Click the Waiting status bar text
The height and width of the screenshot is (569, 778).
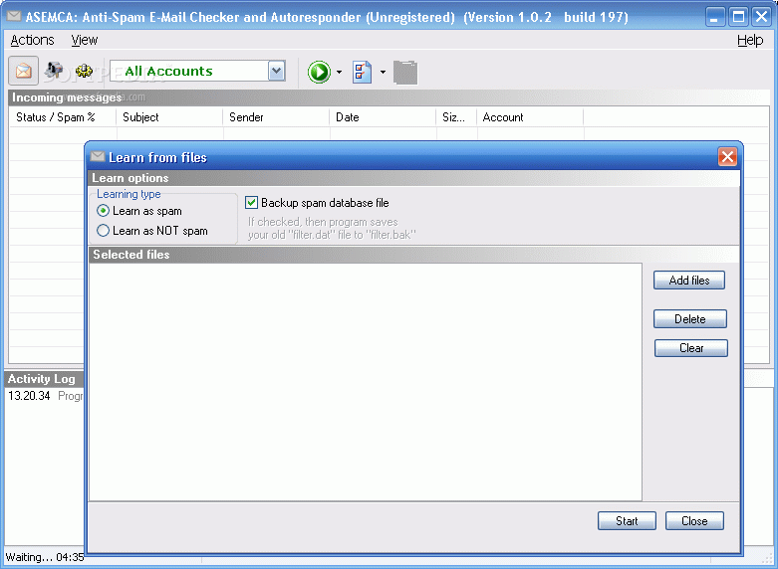click(45, 557)
